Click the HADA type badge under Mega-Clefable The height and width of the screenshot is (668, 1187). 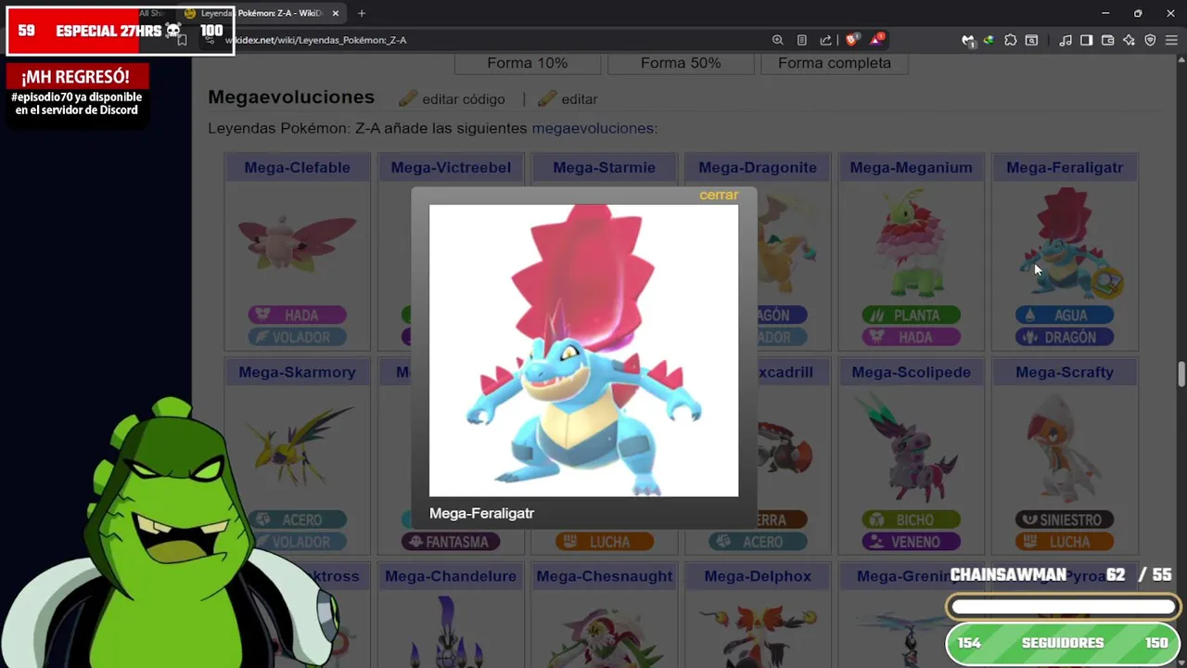[298, 315]
